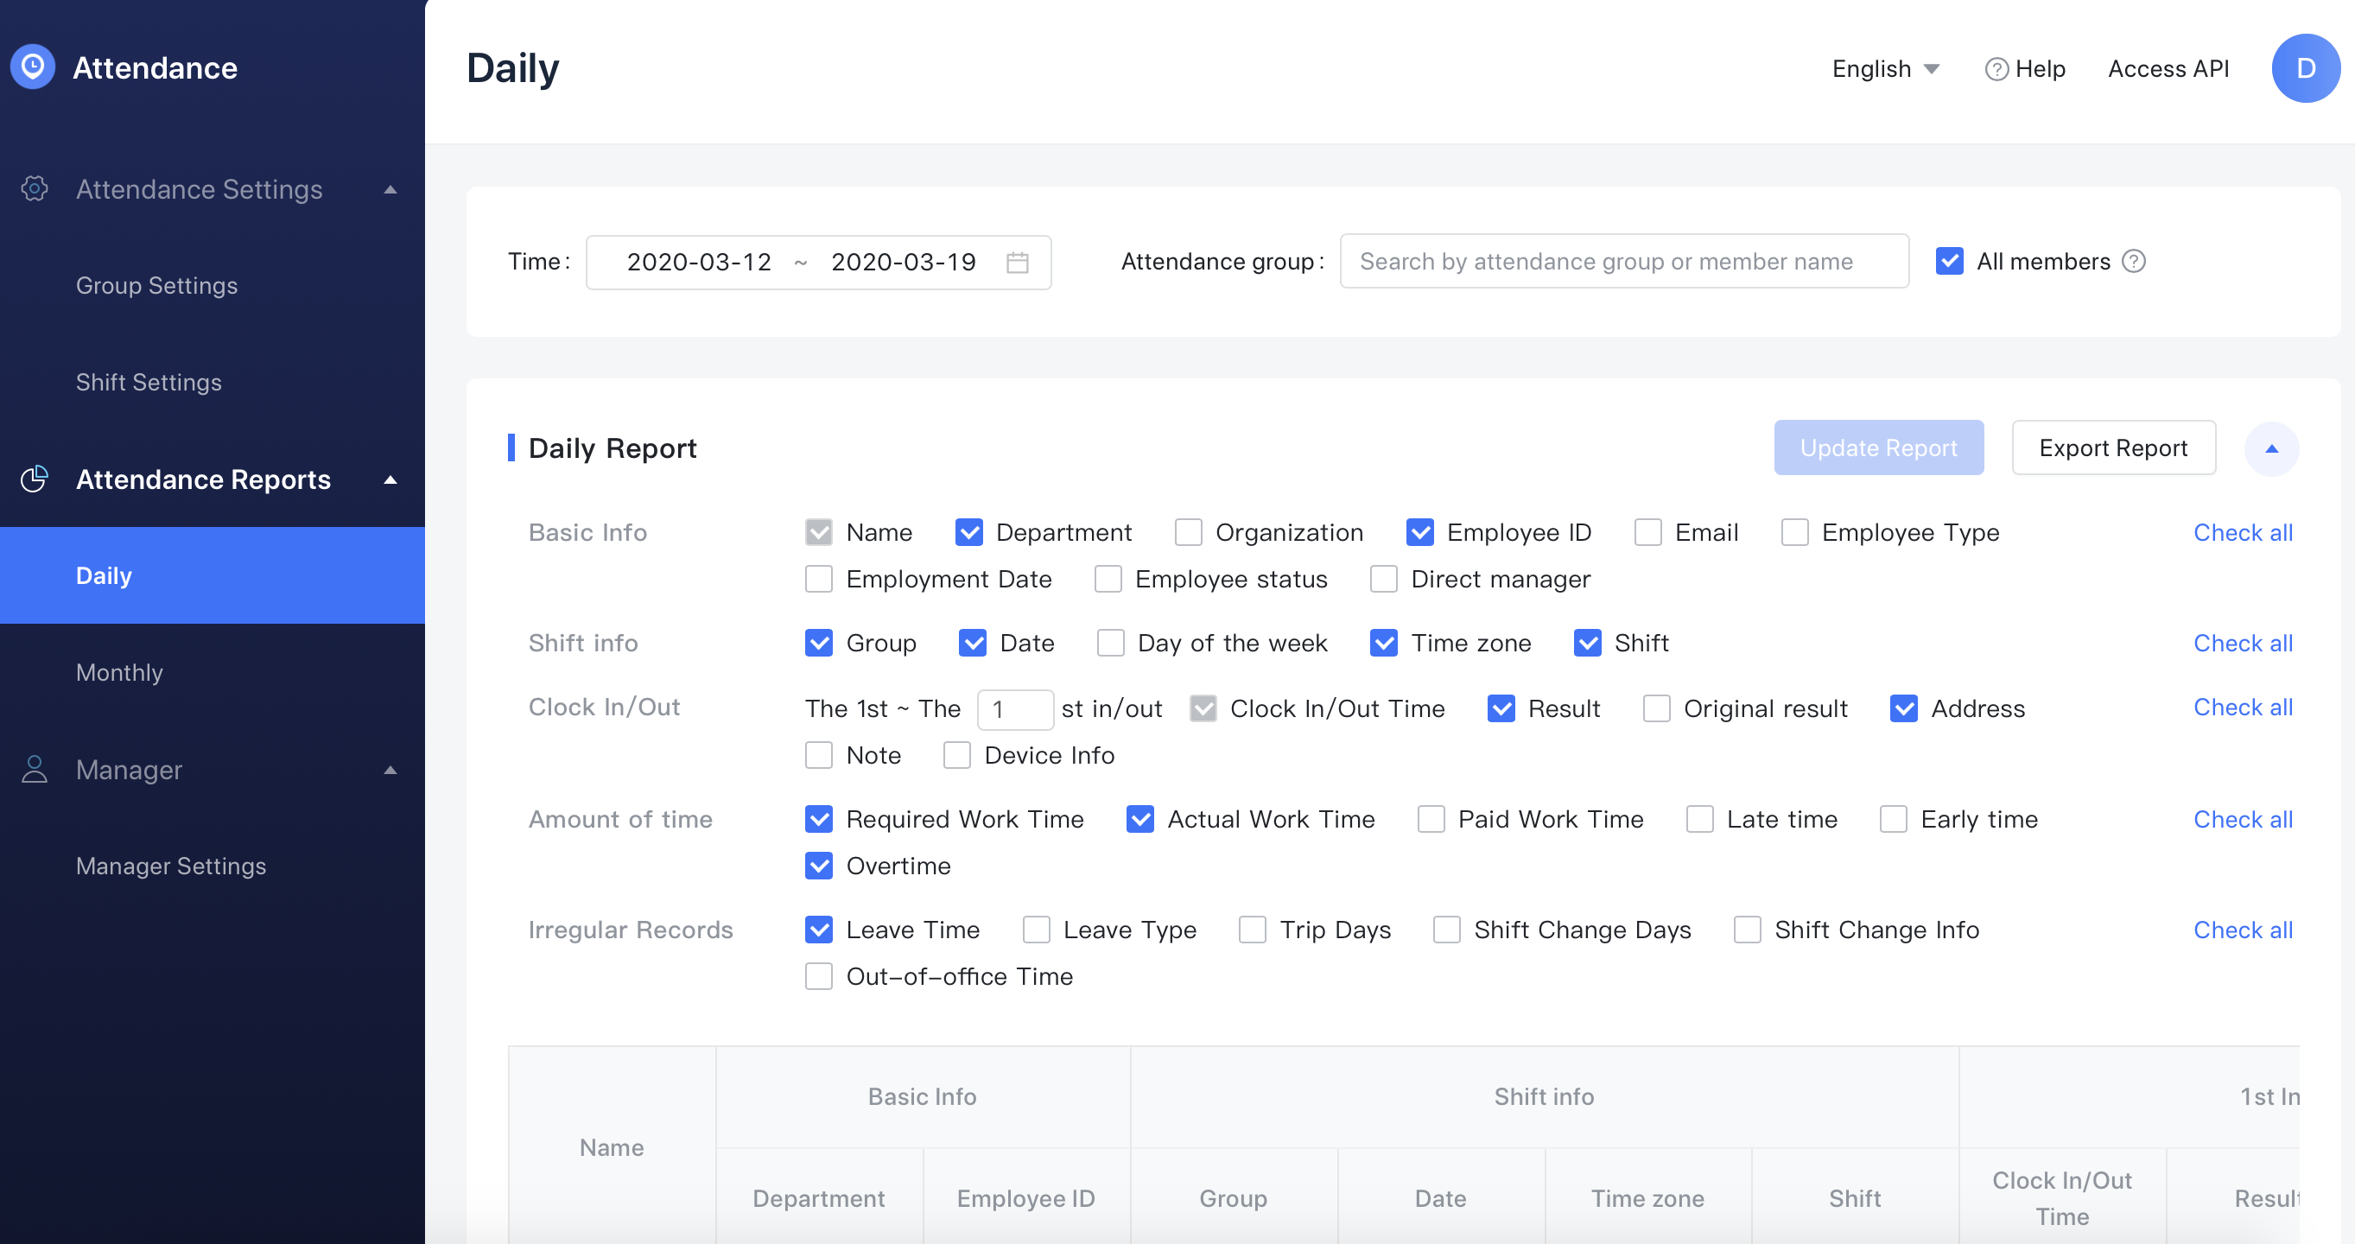Enable the Organization checkbox
Screen dimensions: 2355x1244
[x=1188, y=532]
